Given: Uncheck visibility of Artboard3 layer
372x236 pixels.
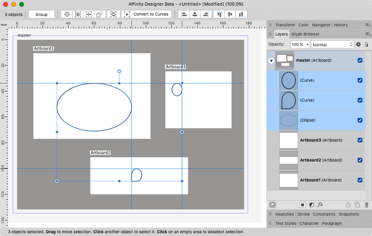Looking at the screenshot, I should tap(360, 140).
